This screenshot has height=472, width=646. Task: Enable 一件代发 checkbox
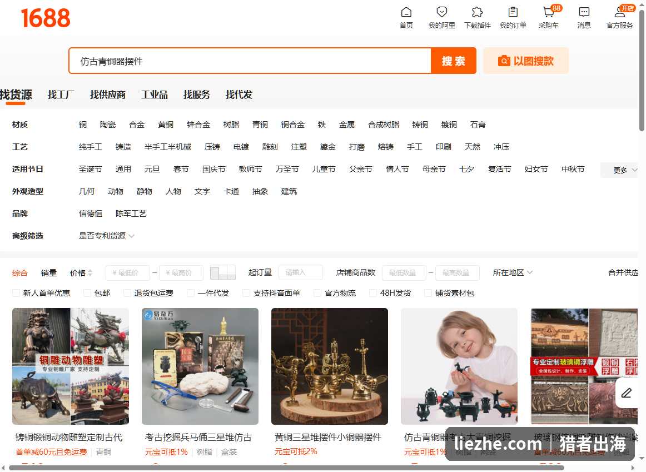191,293
